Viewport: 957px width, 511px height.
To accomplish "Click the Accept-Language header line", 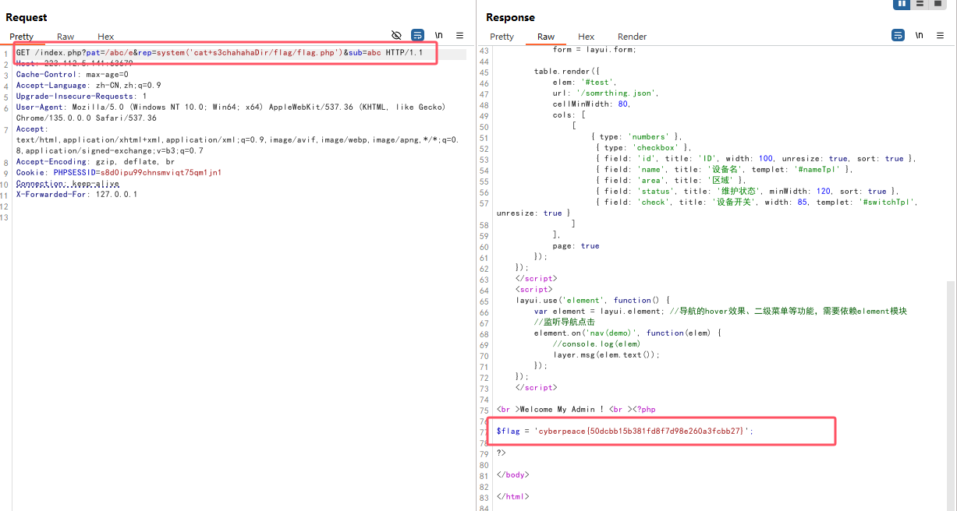I will 89,86.
